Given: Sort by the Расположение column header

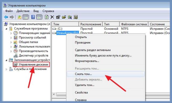Looking at the screenshot, I should click(91, 24).
